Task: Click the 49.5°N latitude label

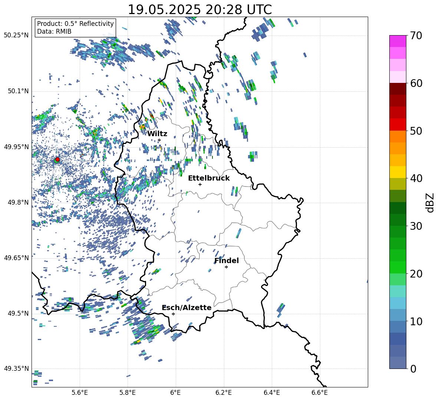Action: (18, 313)
